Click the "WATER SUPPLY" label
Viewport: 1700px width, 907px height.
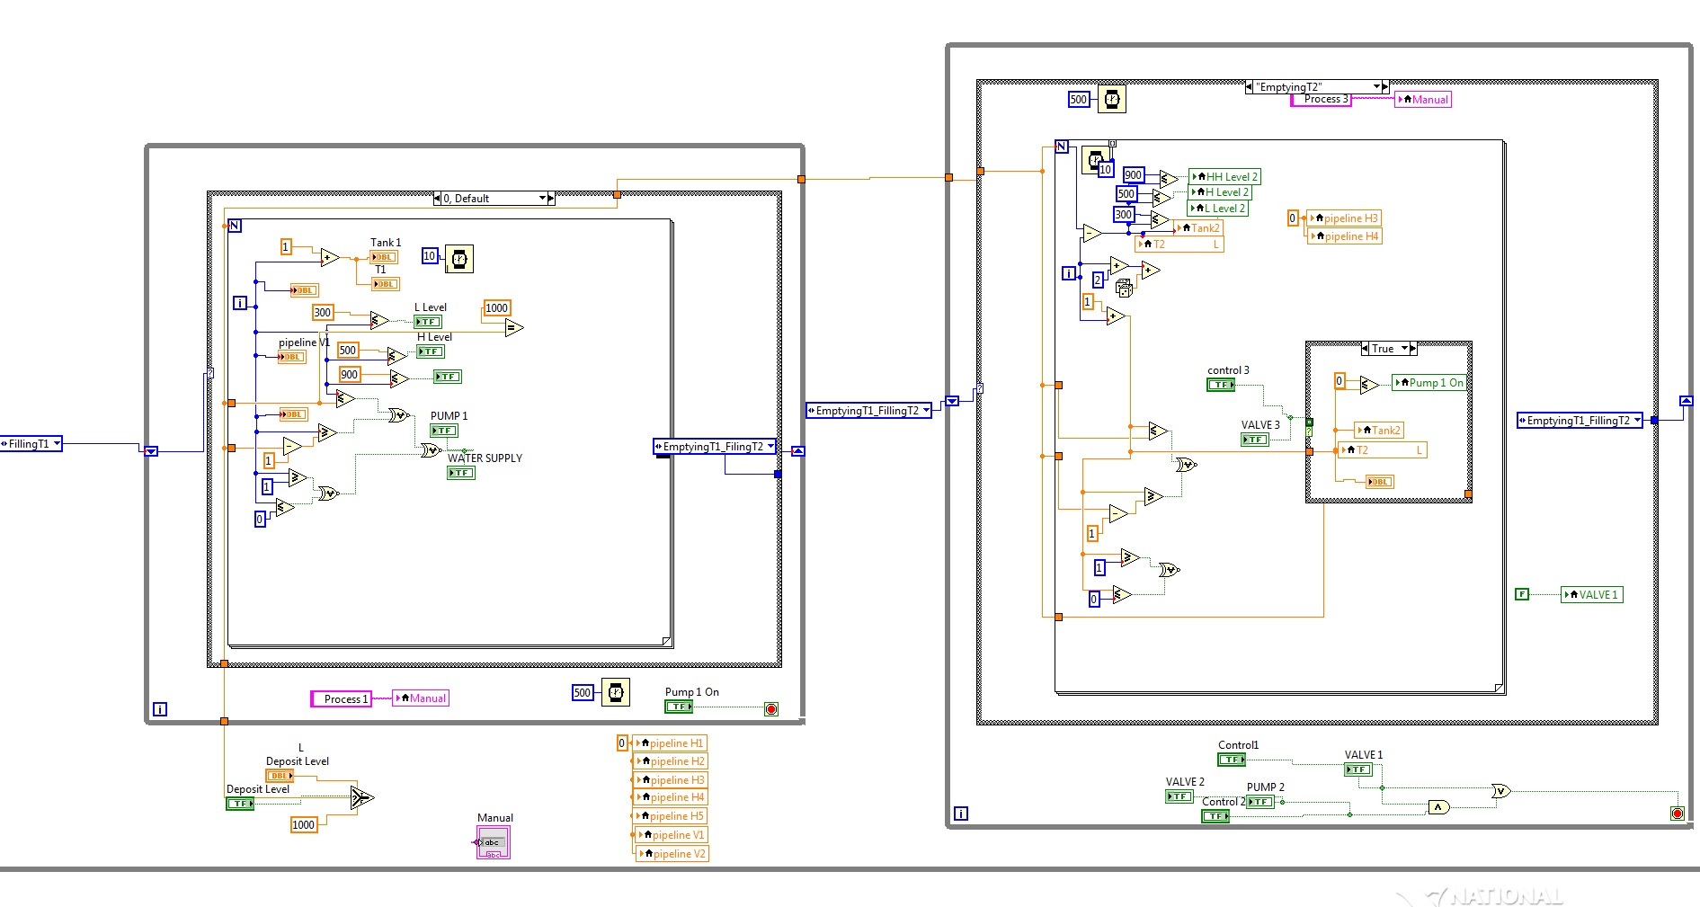[x=485, y=458]
